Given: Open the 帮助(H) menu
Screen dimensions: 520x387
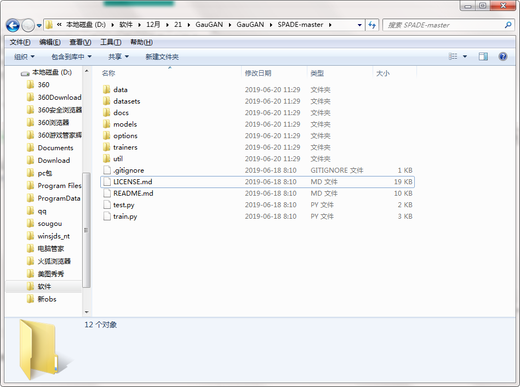Looking at the screenshot, I should tap(141, 42).
